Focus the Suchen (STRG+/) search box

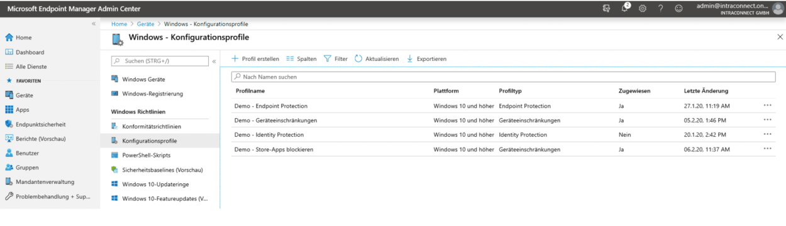coord(159,61)
